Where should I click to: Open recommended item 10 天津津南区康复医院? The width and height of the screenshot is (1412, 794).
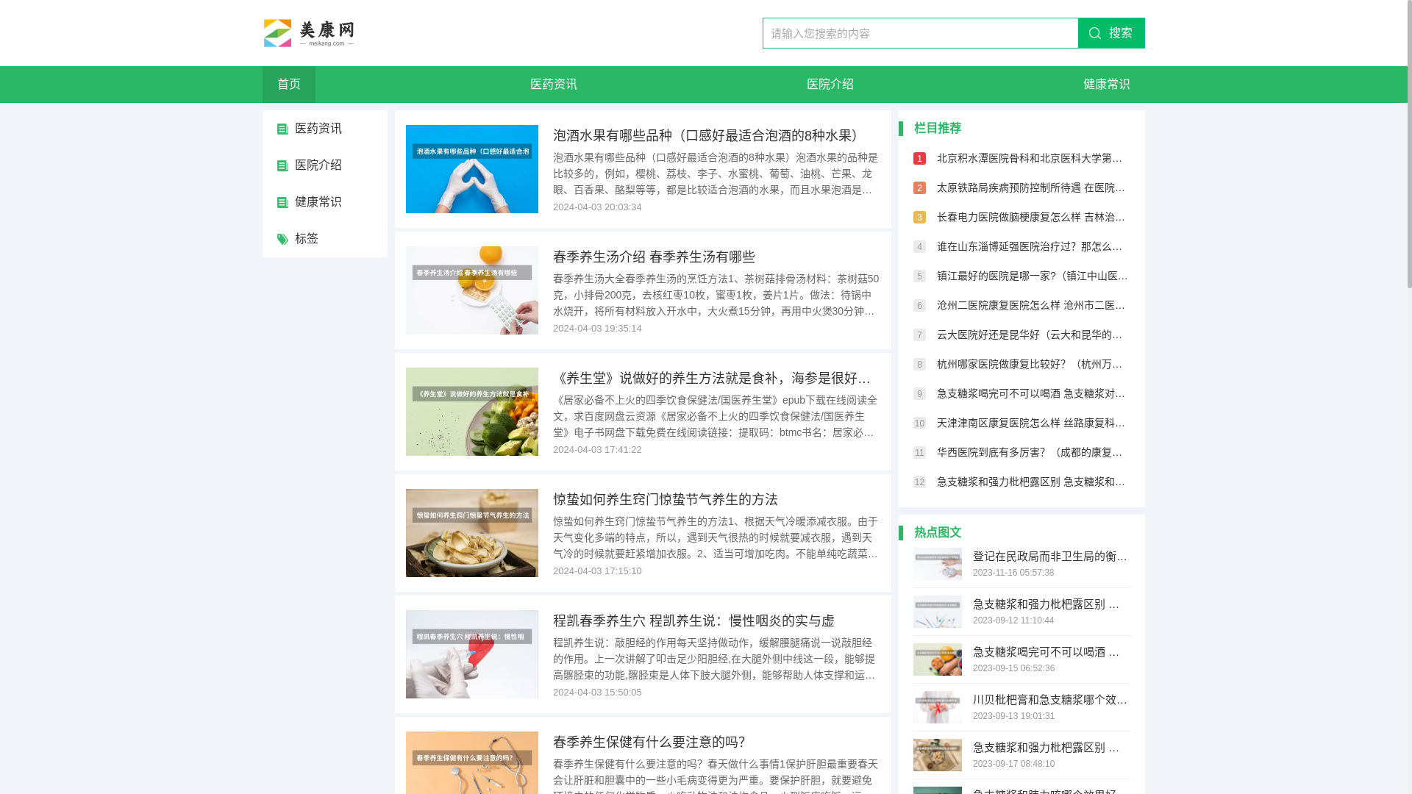[1031, 423]
